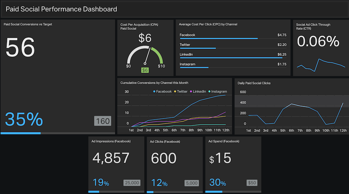Toggle the Twitter legend entry
This screenshot has height=194, width=349.
tap(181, 92)
